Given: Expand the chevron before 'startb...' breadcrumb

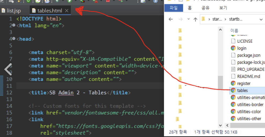Looking at the screenshot, I should 225,19.
